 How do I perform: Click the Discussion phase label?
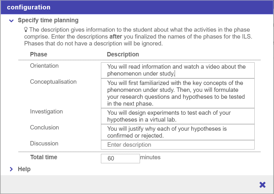pyautogui.click(x=44, y=144)
